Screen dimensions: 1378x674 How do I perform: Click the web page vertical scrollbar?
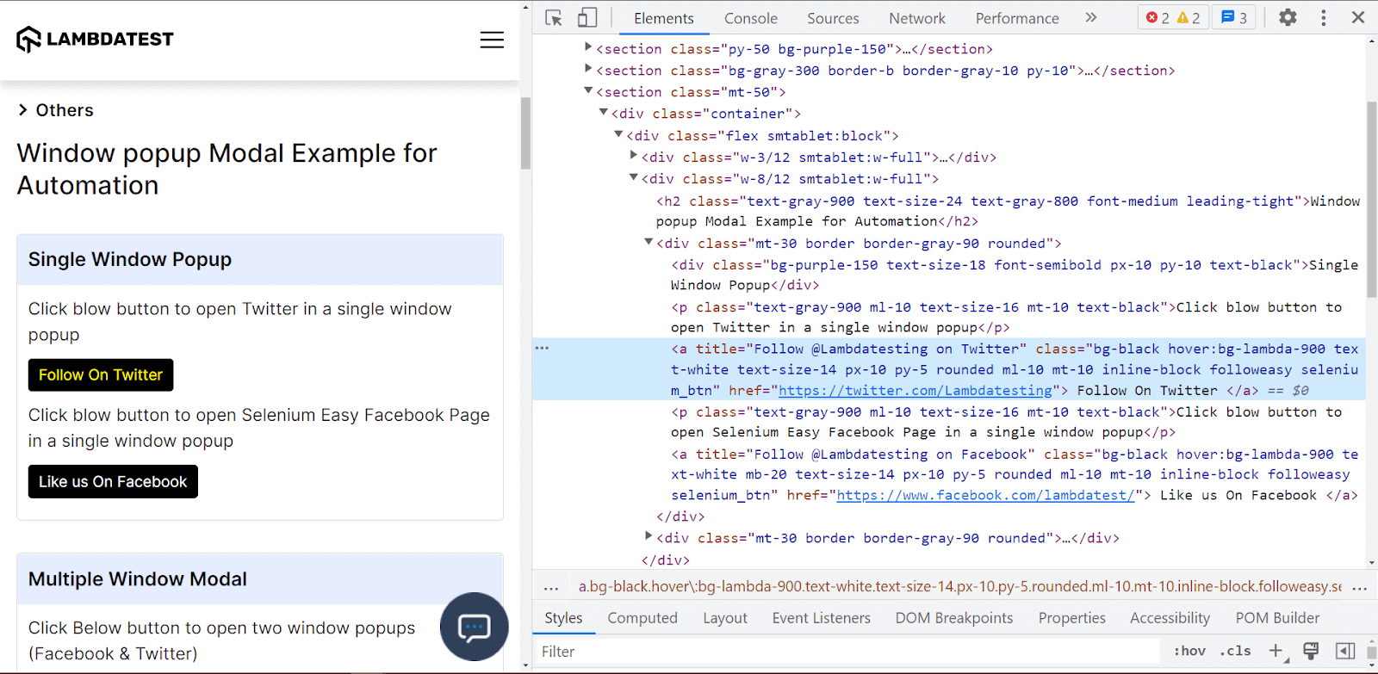point(525,133)
